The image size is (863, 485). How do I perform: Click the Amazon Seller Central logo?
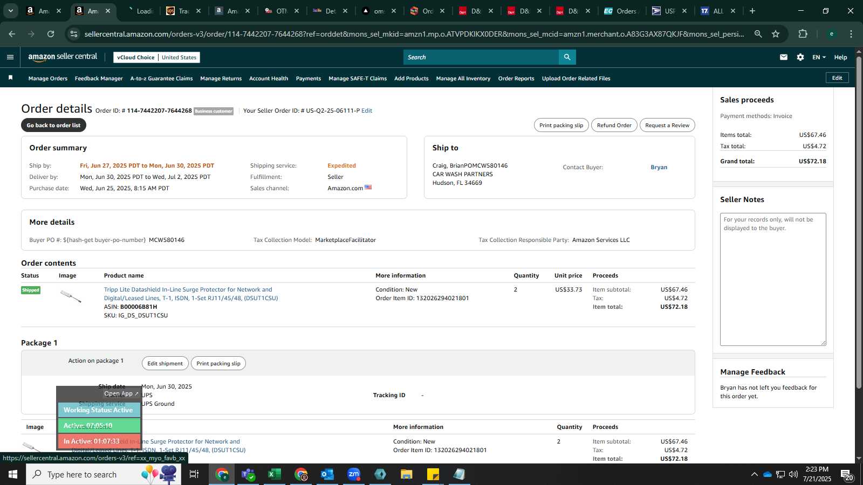pyautogui.click(x=63, y=57)
